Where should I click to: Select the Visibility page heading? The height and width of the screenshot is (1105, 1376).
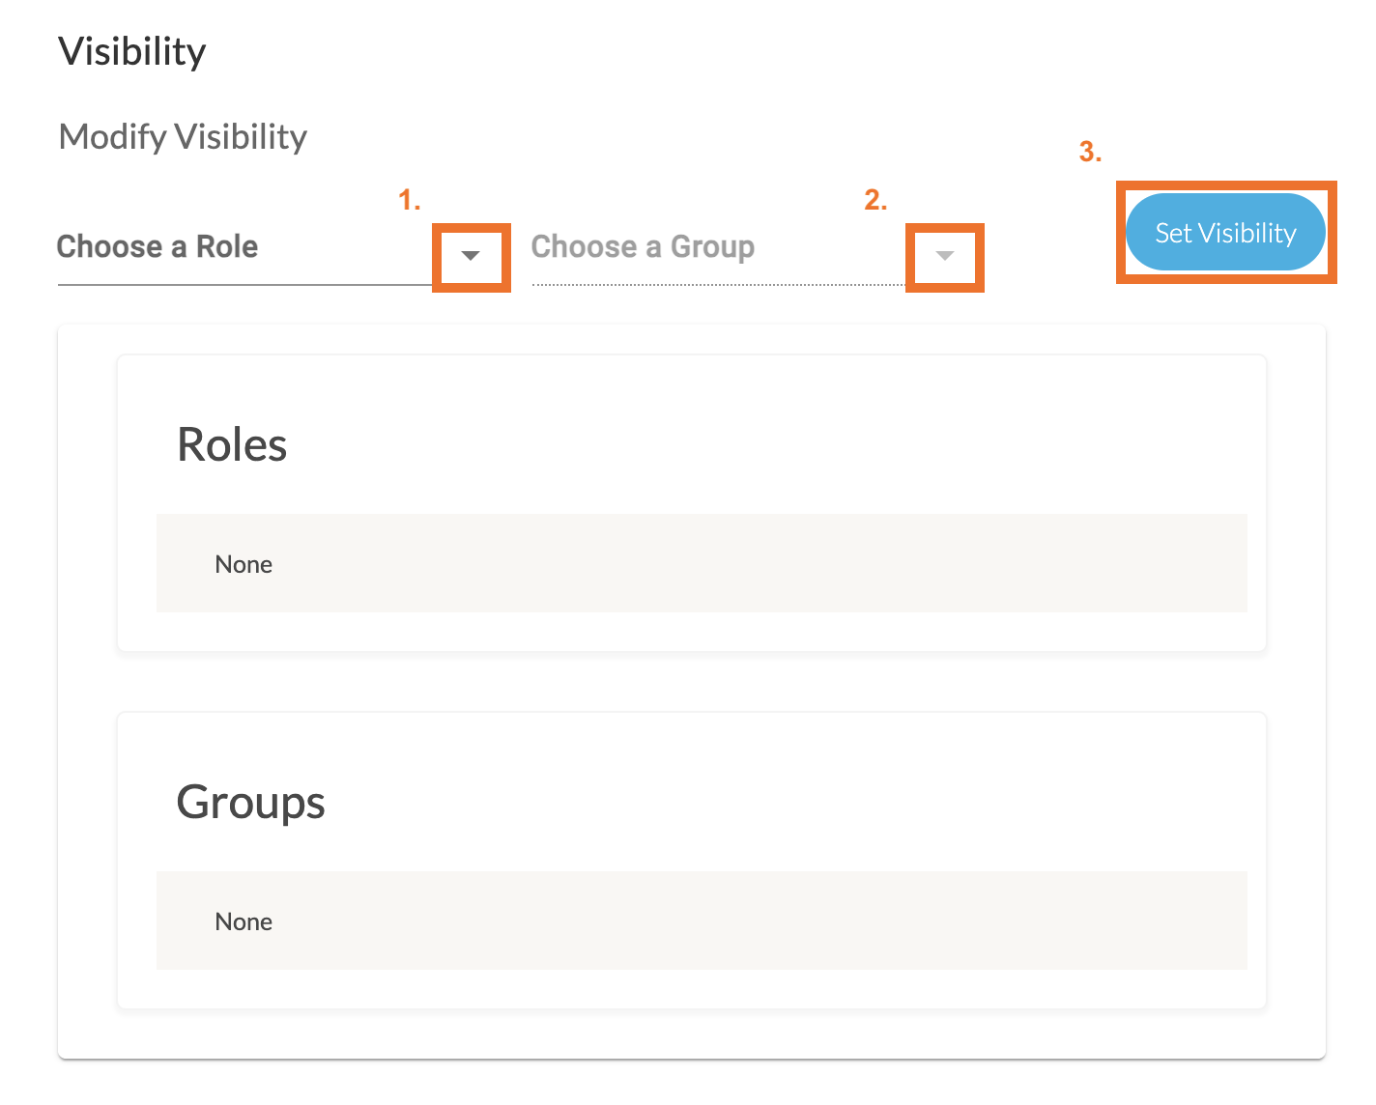132,52
